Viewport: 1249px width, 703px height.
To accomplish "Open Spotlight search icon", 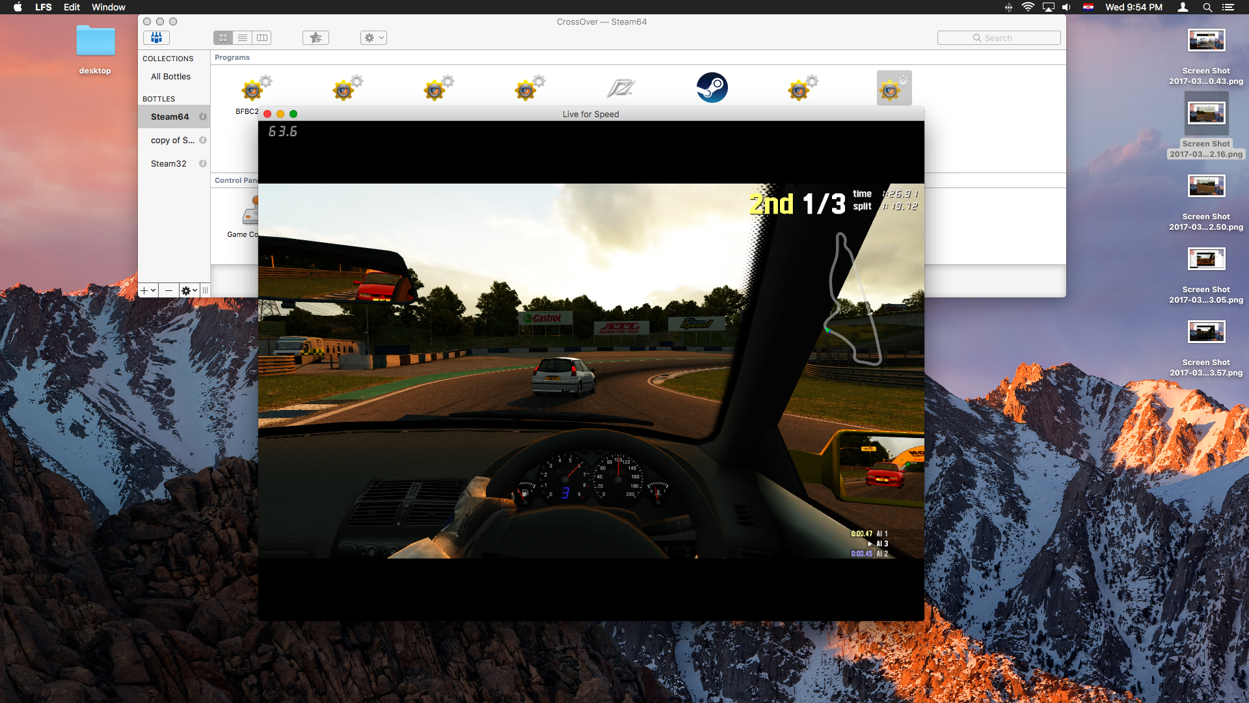I will tap(1207, 7).
